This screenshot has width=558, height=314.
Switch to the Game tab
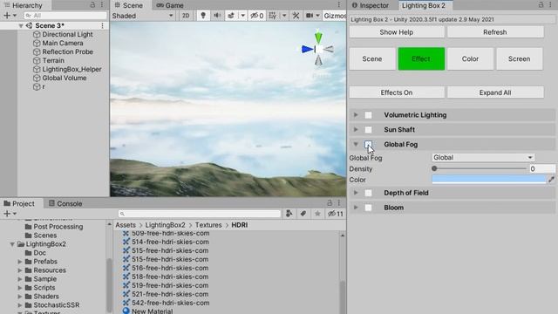tap(170, 5)
